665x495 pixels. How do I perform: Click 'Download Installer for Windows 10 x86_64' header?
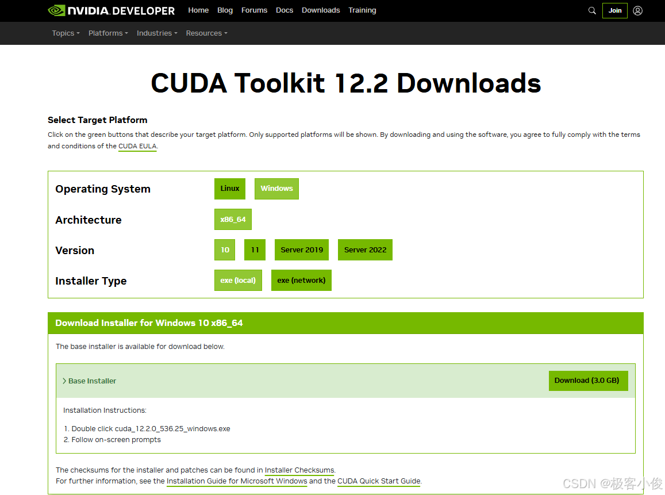coord(149,323)
